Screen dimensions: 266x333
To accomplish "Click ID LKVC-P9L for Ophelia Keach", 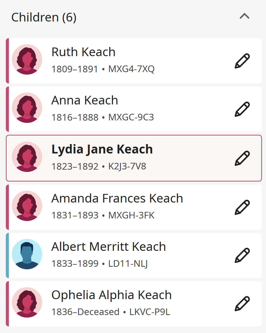I will [x=150, y=312].
